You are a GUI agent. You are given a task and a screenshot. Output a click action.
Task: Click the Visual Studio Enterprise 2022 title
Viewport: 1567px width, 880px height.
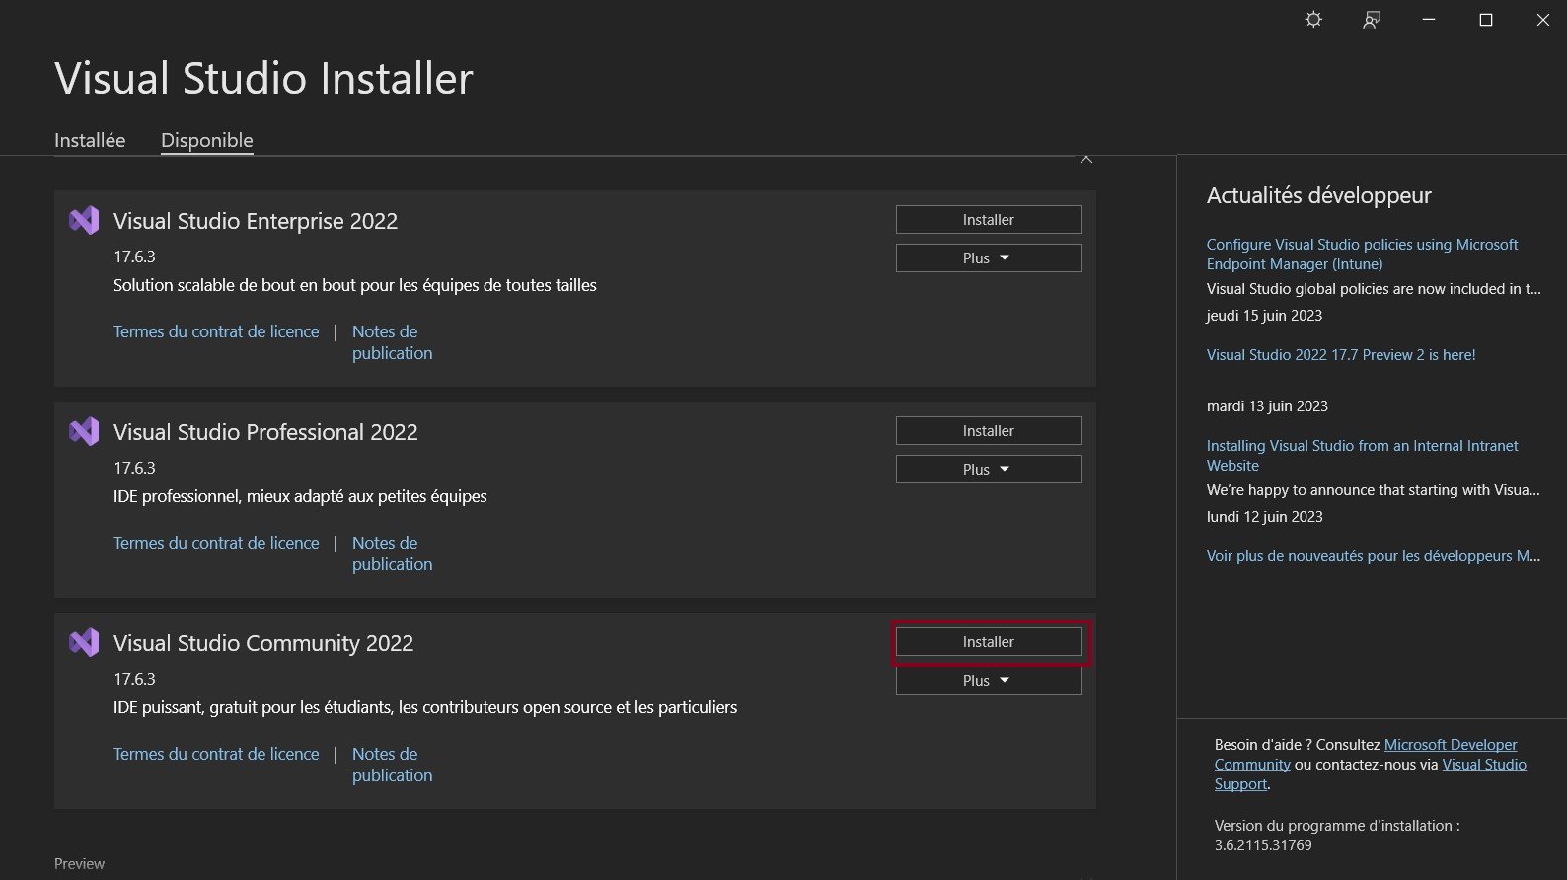[x=256, y=221]
